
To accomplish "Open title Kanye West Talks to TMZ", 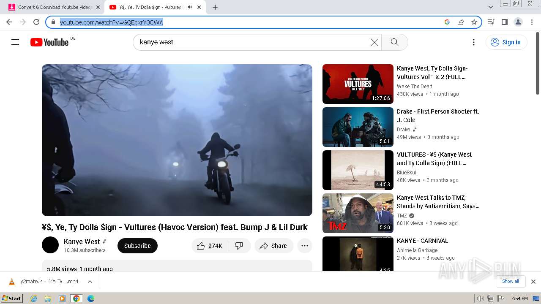I will click(438, 202).
